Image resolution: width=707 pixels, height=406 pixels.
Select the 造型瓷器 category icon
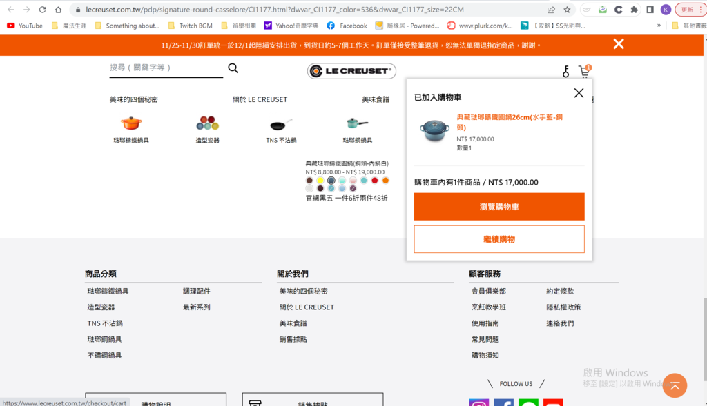[x=207, y=130]
